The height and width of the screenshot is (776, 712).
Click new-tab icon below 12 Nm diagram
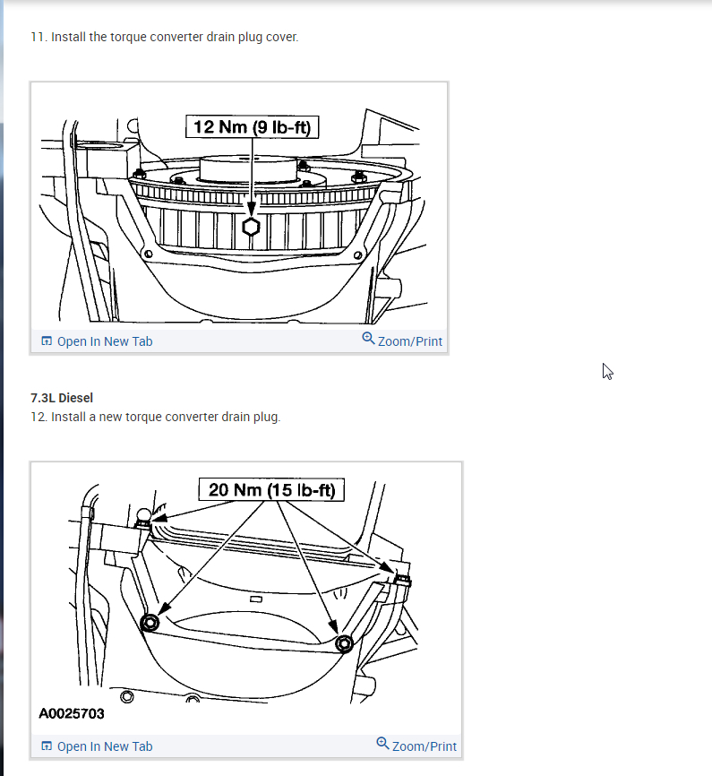pos(47,341)
